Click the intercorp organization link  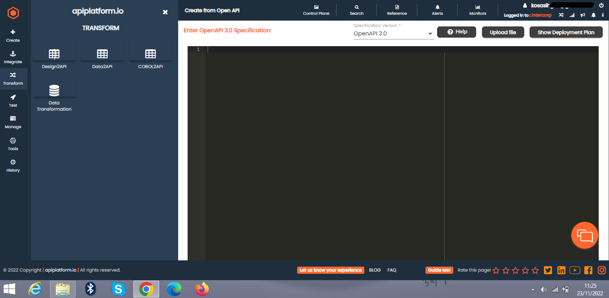point(541,15)
